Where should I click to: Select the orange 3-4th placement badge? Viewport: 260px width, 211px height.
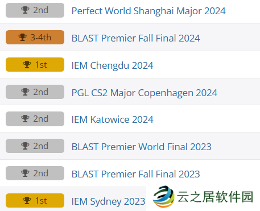pyautogui.click(x=35, y=38)
